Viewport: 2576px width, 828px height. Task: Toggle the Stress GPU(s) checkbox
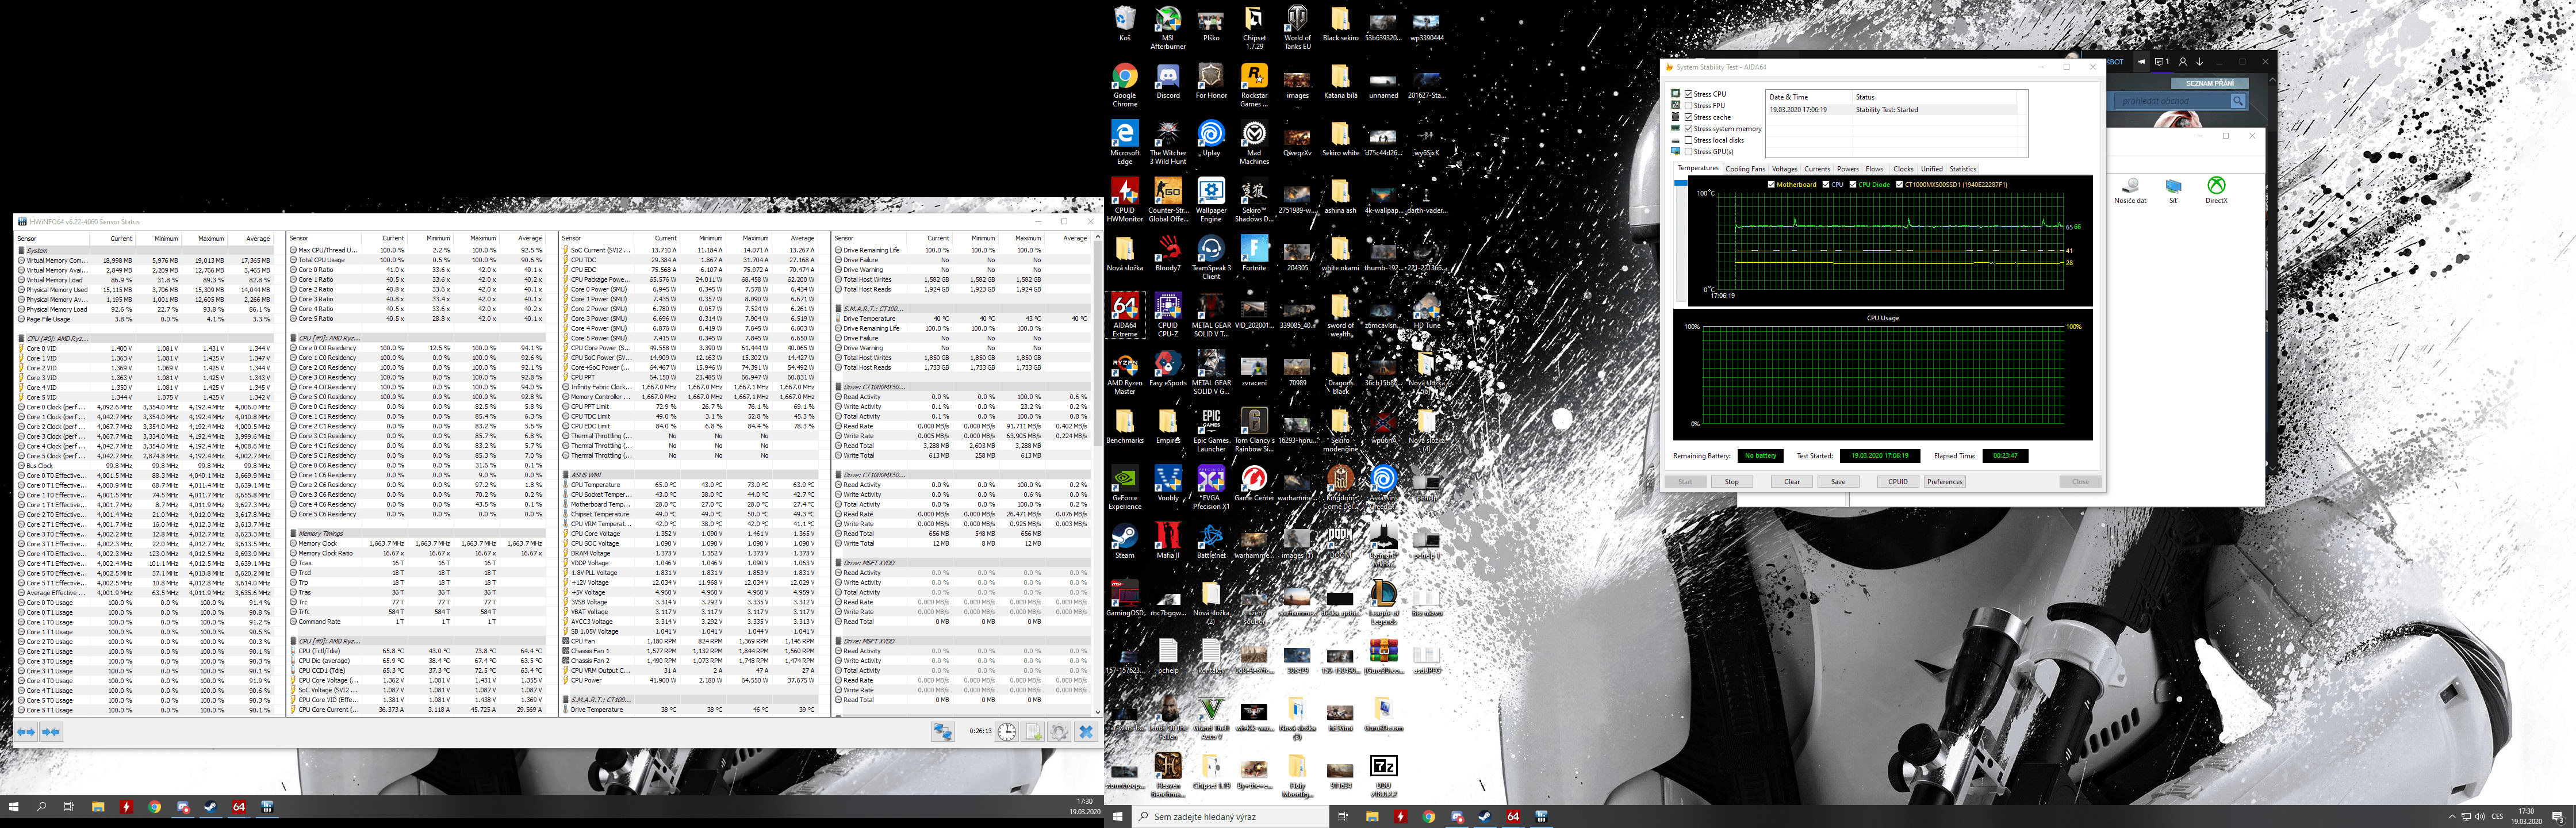pyautogui.click(x=1689, y=152)
